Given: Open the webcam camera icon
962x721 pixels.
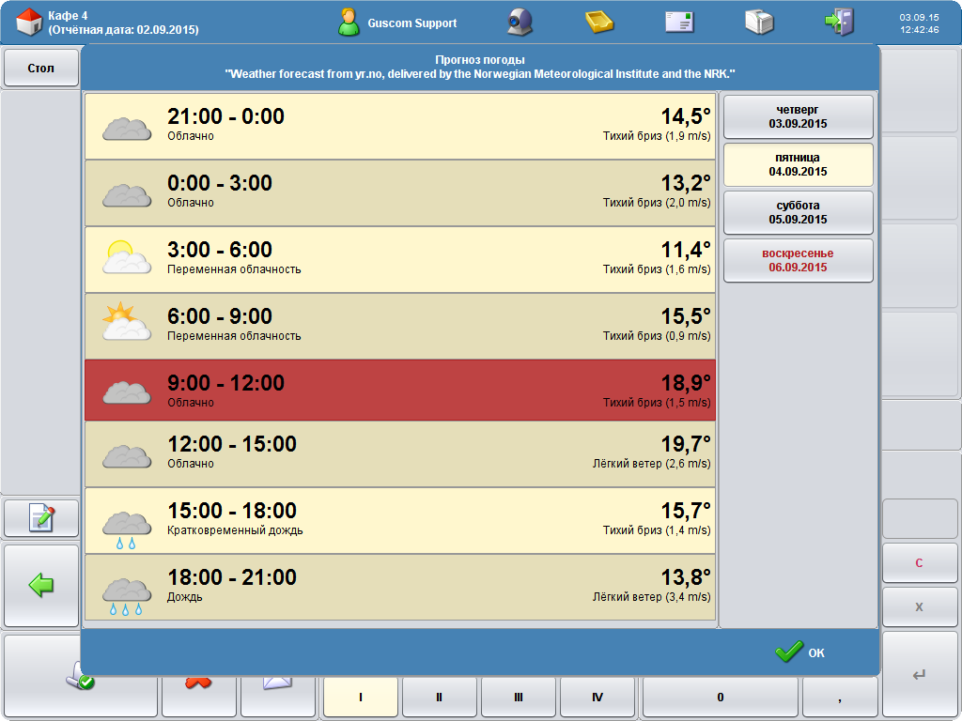Looking at the screenshot, I should [520, 22].
